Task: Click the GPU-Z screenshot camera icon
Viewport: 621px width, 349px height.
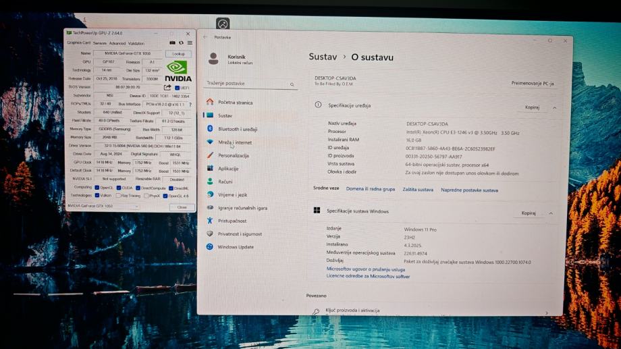Action: (x=172, y=43)
